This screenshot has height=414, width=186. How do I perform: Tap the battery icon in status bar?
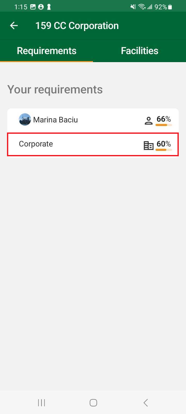170,7
